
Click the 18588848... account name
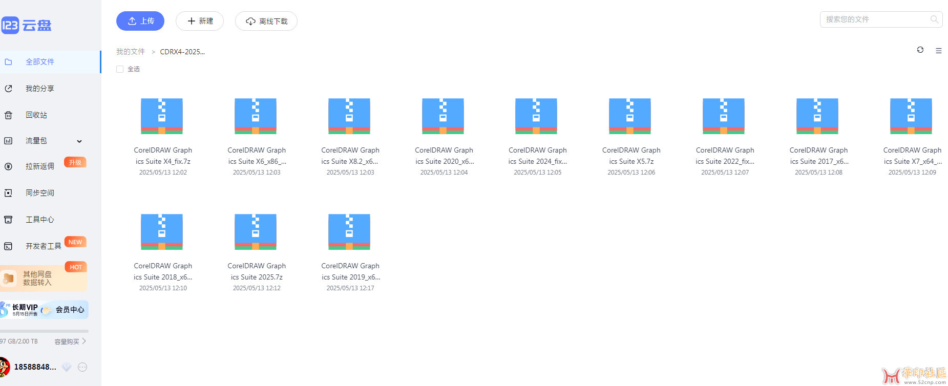pos(35,367)
